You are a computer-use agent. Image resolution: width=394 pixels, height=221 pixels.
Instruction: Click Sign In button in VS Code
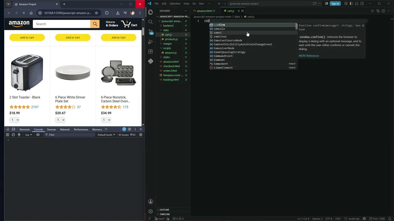tap(335, 4)
